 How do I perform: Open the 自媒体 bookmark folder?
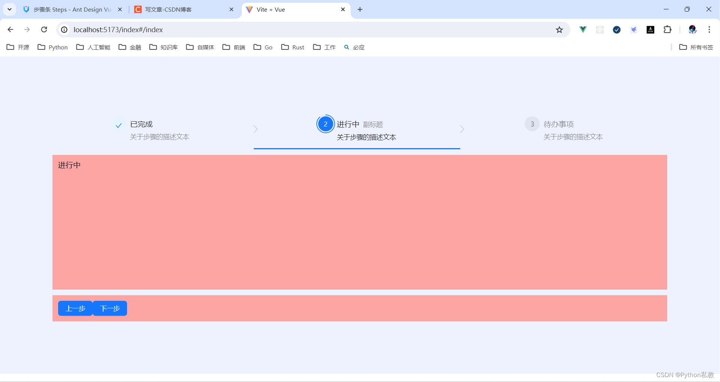[200, 47]
